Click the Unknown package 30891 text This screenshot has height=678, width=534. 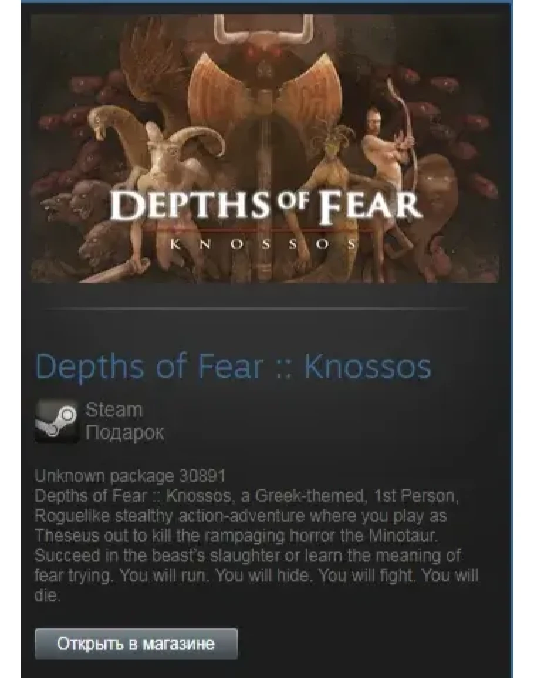click(130, 475)
